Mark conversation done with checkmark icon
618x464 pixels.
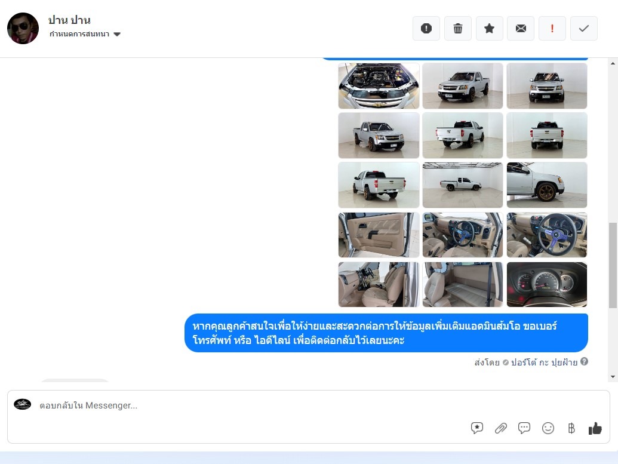(x=584, y=29)
